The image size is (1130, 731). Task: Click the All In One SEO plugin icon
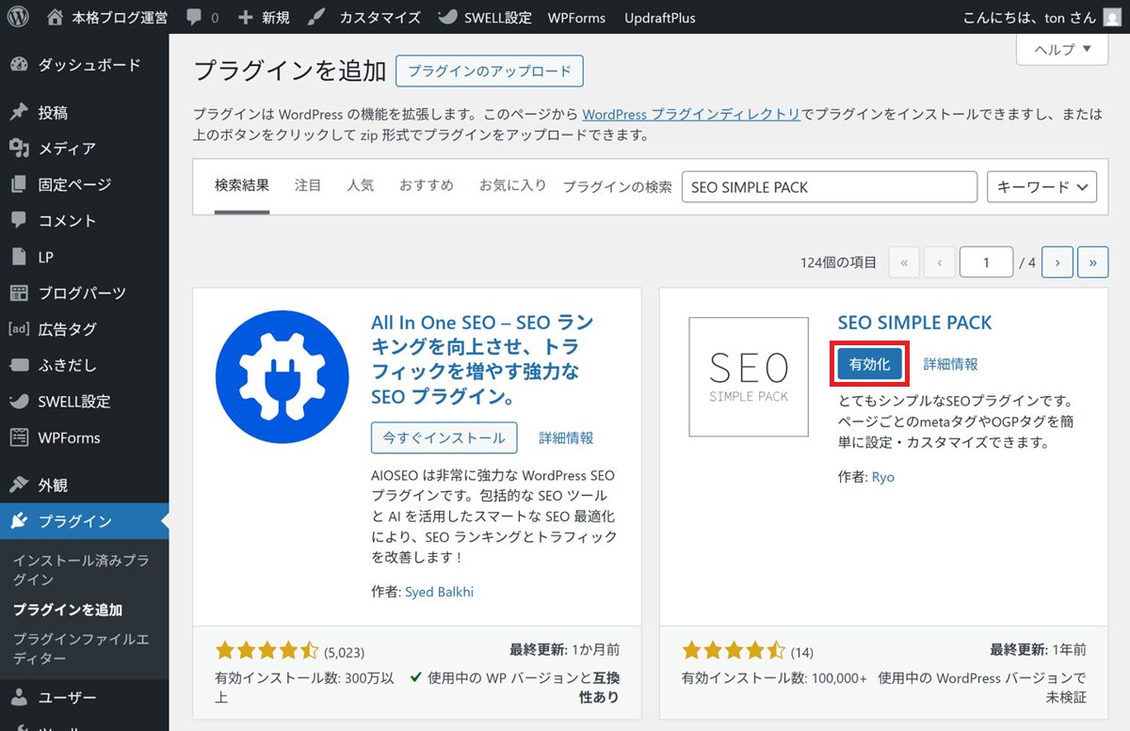click(282, 376)
